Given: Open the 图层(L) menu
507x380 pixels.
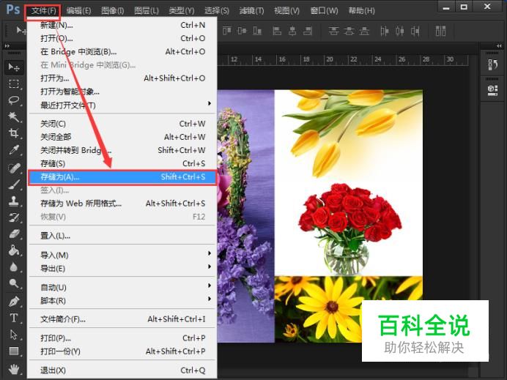Looking at the screenshot, I should pyautogui.click(x=147, y=11).
